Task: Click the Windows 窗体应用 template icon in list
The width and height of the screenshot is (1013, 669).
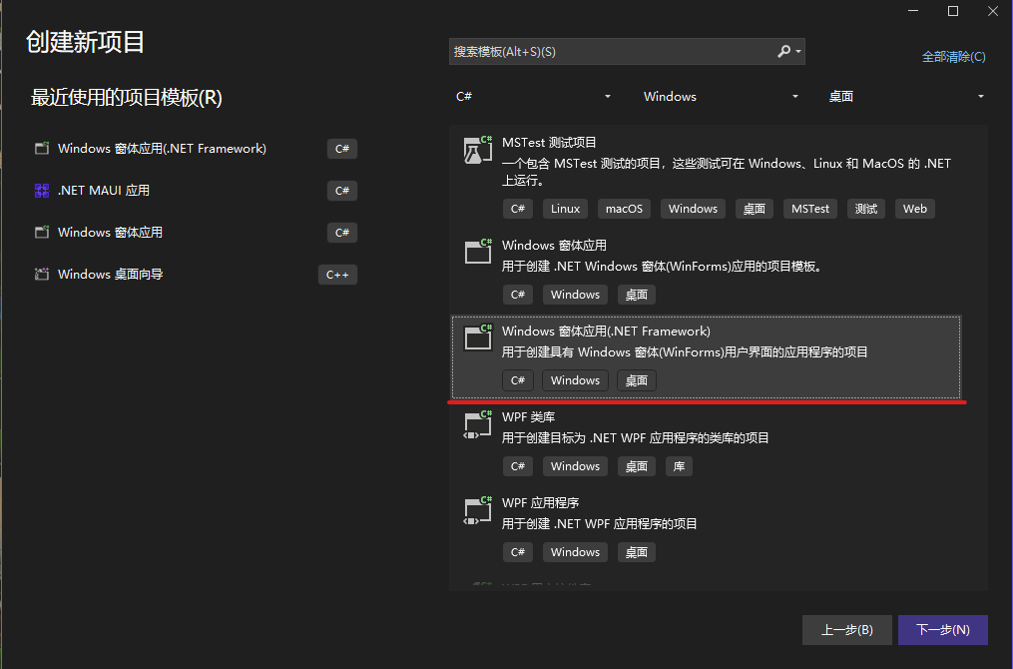Action: click(x=478, y=252)
